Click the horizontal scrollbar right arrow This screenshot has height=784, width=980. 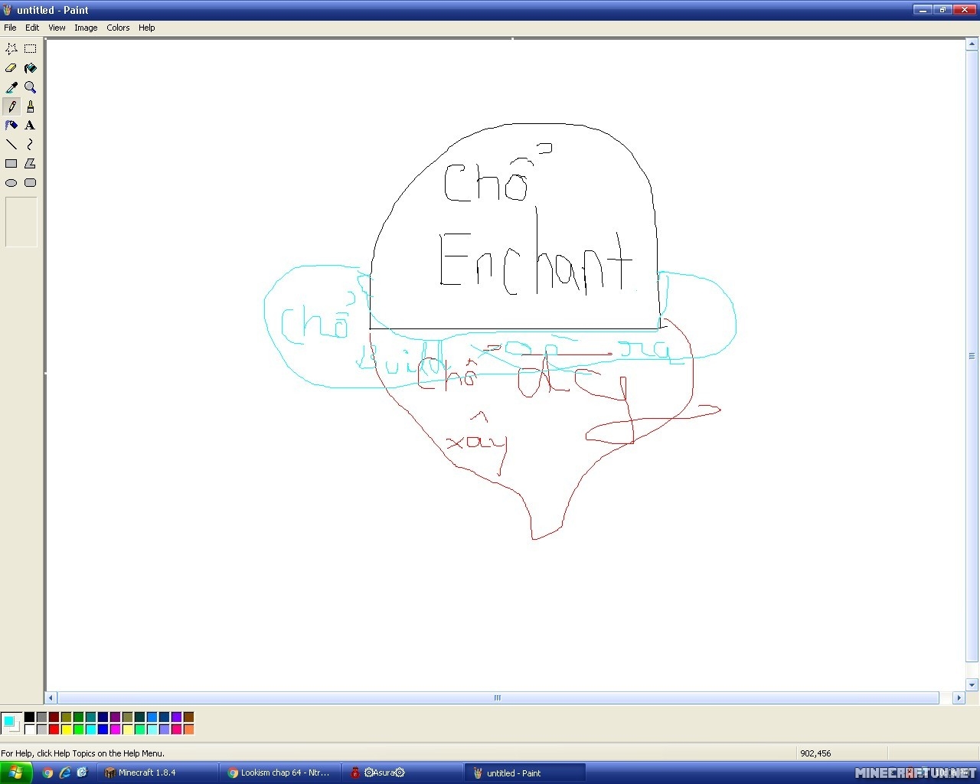click(959, 697)
